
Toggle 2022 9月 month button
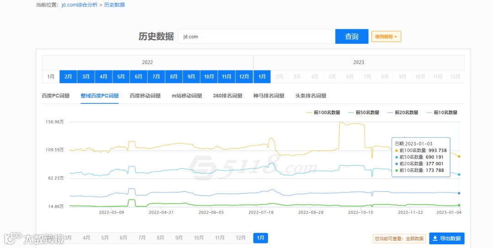click(x=191, y=76)
